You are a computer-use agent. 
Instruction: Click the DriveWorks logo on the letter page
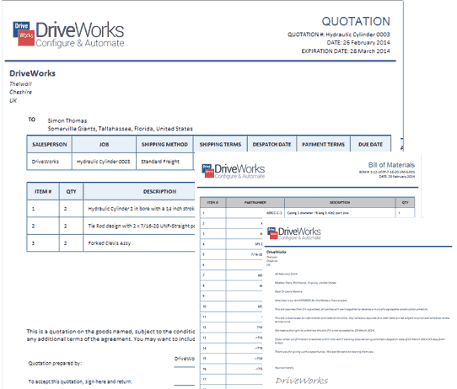293,233
